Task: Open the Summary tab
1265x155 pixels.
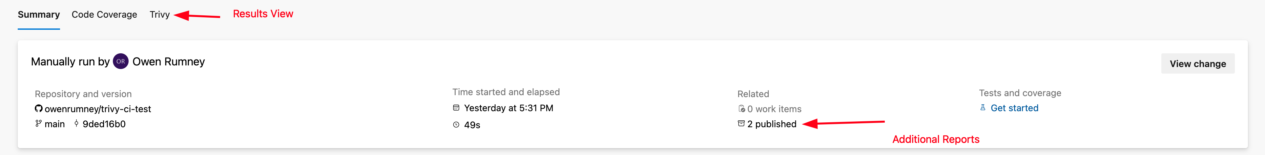Action: click(39, 15)
